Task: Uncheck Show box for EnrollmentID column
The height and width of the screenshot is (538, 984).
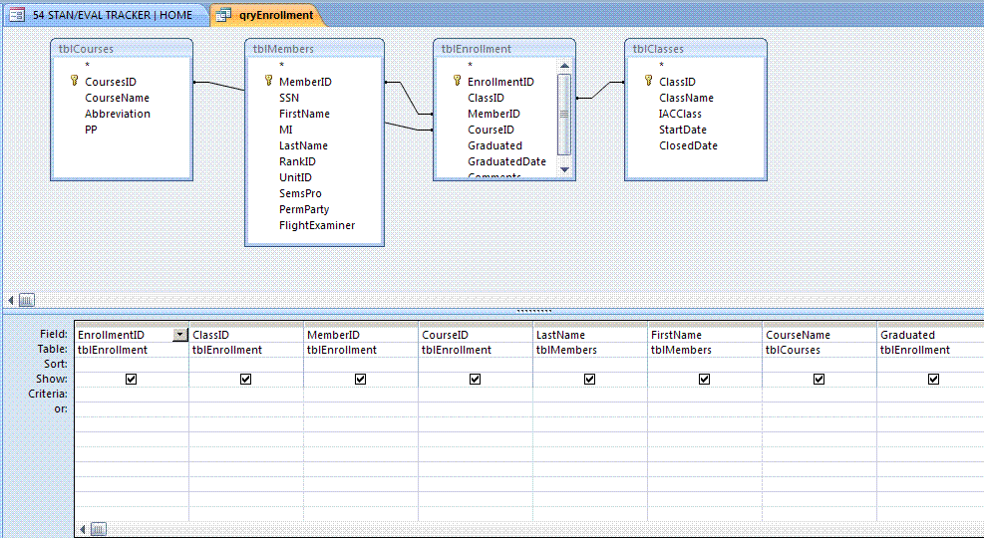Action: coord(132,380)
